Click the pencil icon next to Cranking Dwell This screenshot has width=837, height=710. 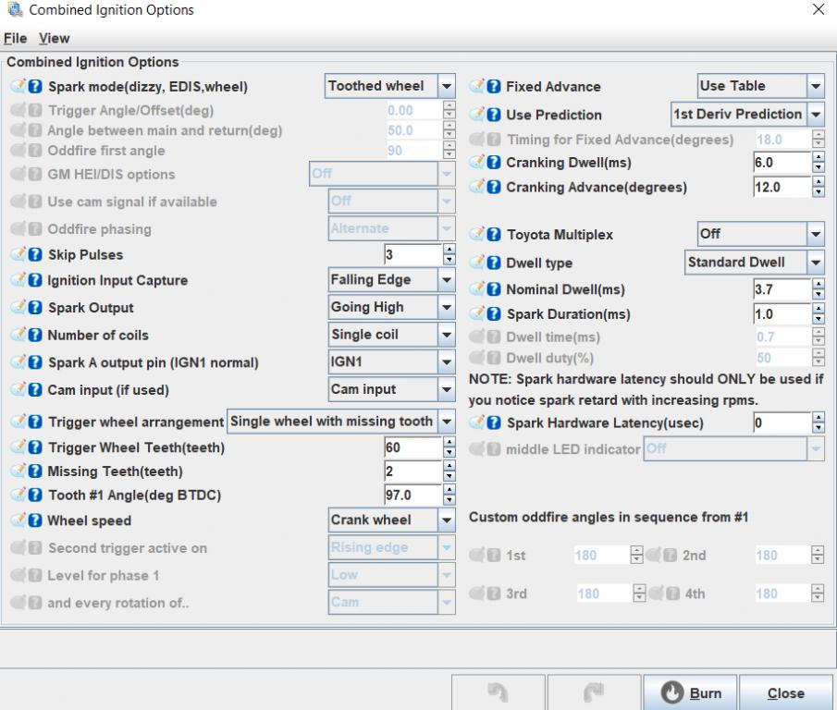point(478,163)
